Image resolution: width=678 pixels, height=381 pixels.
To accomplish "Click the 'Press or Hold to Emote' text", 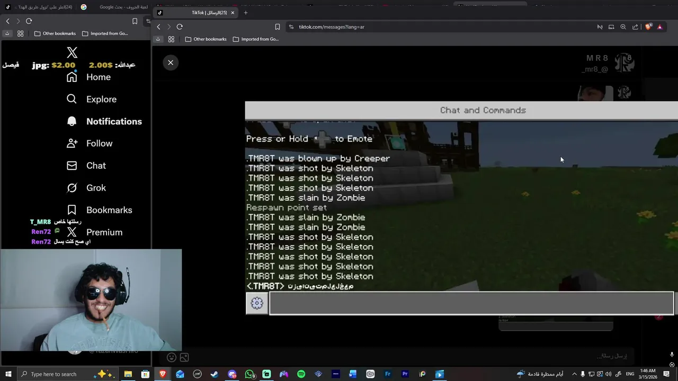I will pyautogui.click(x=309, y=139).
